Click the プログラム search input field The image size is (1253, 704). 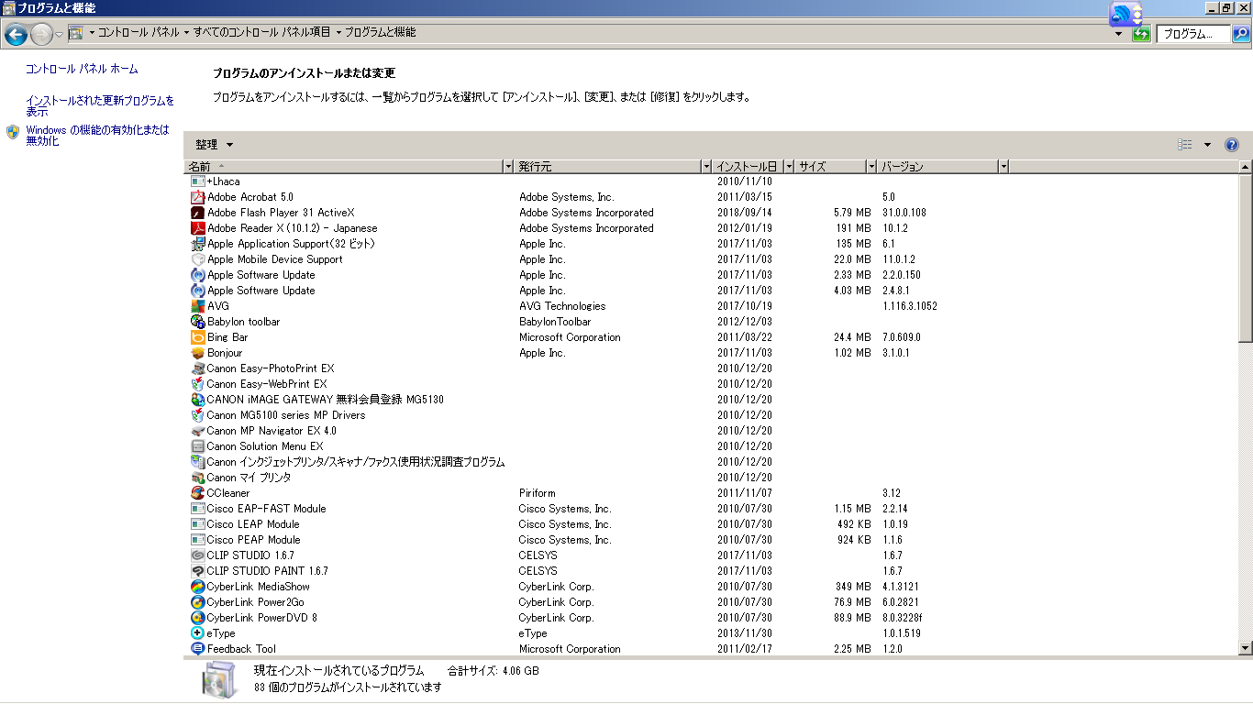pos(1192,34)
